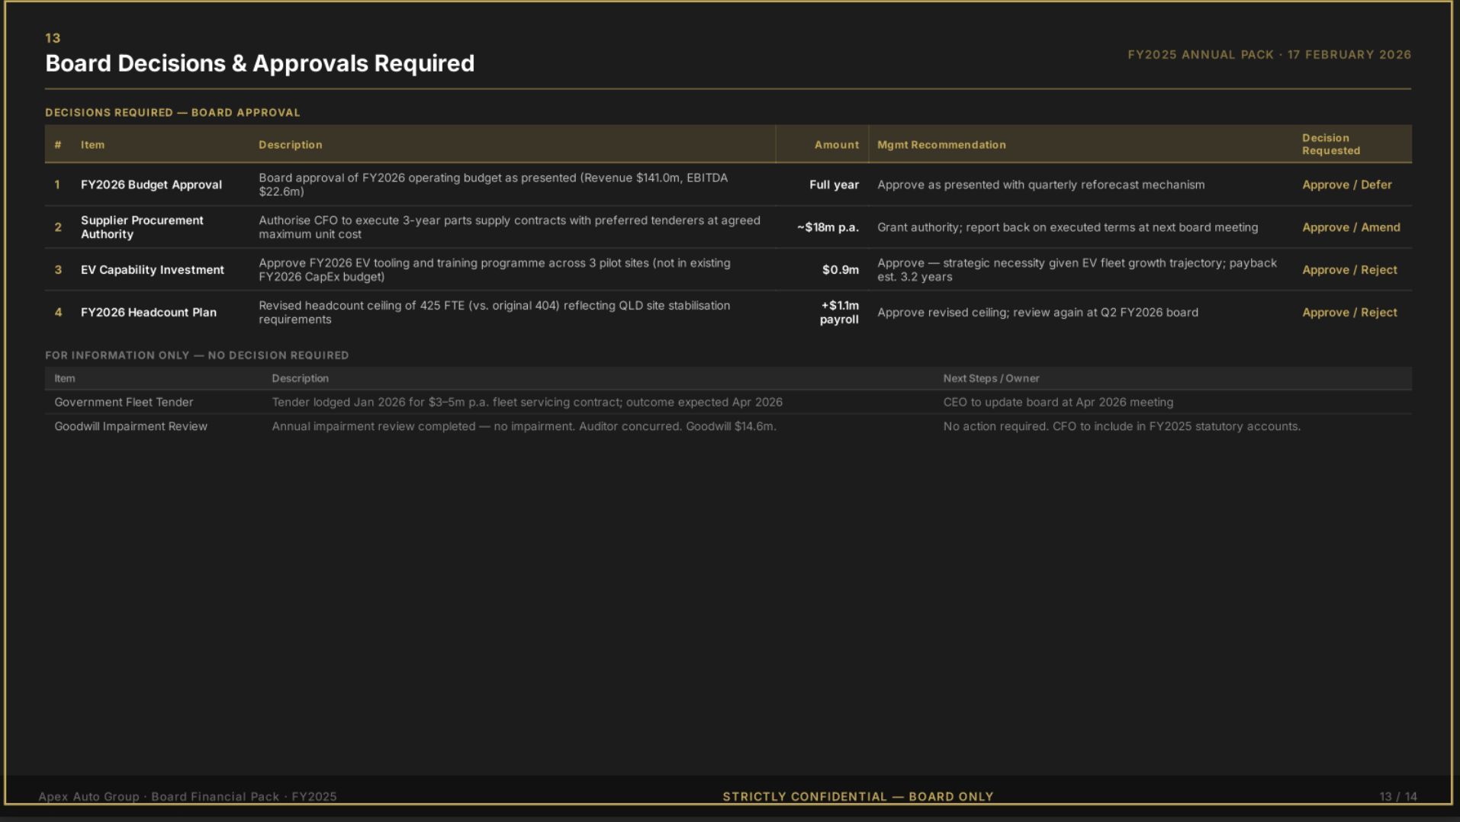
Task: Click the Next Steps / Owner column header
Action: coord(991,378)
